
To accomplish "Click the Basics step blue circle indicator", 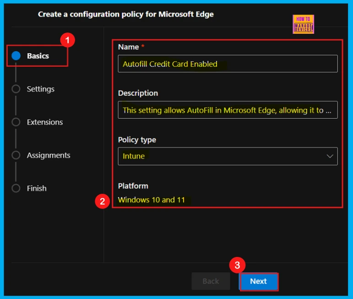I will 16,56.
